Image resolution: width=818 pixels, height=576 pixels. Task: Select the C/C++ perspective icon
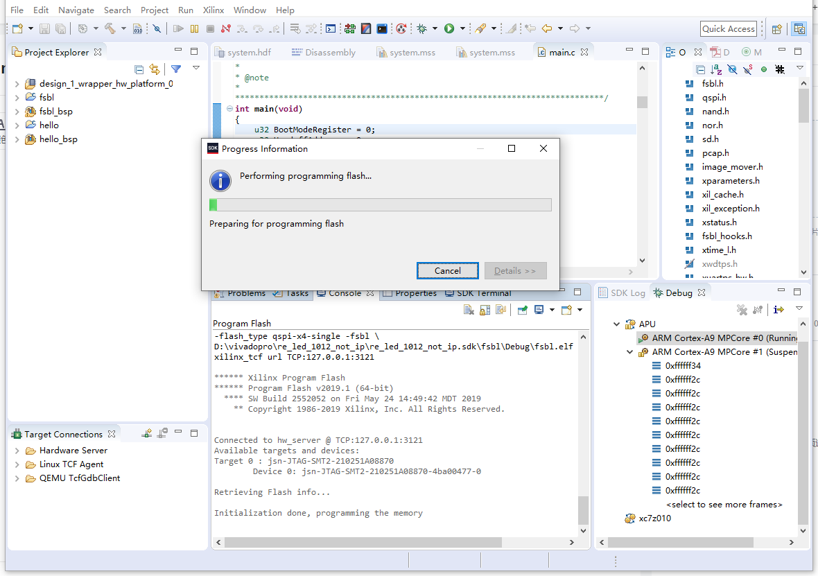pos(799,29)
